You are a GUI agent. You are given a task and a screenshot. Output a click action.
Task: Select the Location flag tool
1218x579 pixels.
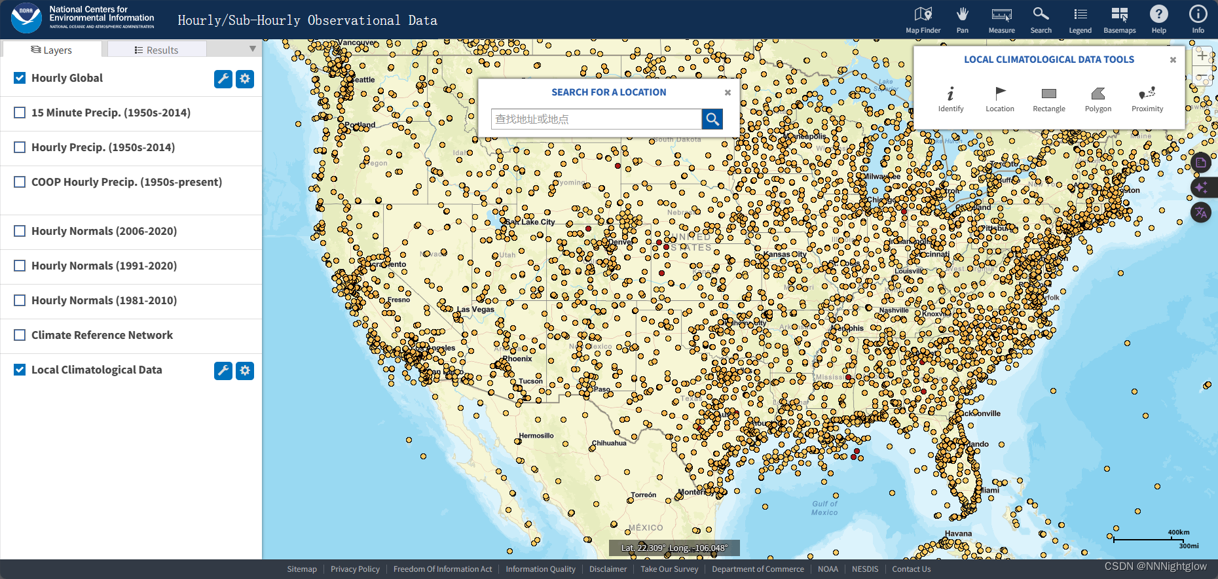click(1000, 99)
